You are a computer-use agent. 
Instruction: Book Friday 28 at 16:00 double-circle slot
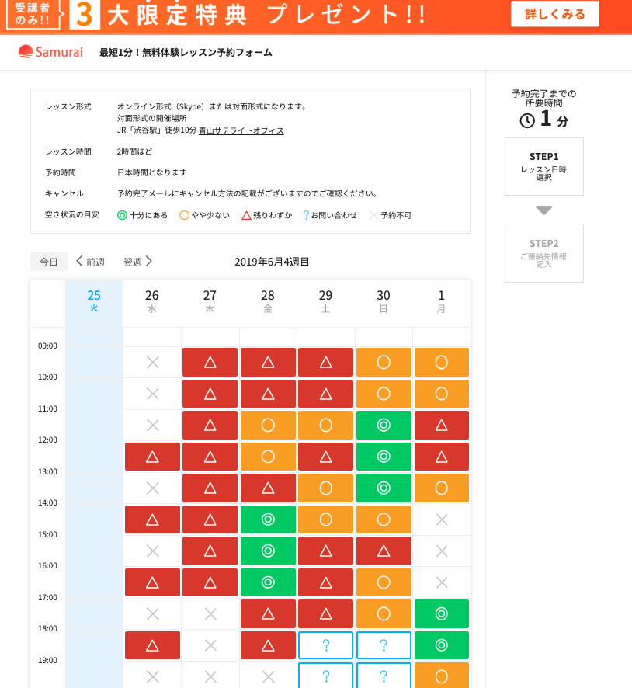[268, 582]
